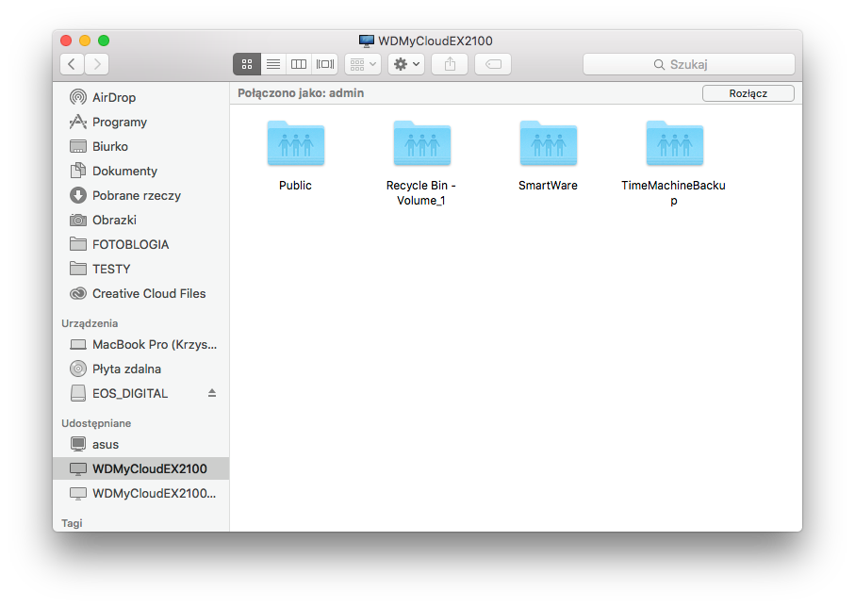855x607 pixels.
Task: Select the TimeMachineBackup folder
Action: tap(674, 163)
